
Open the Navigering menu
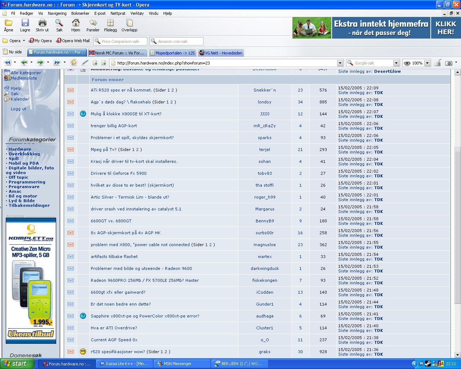[57, 13]
